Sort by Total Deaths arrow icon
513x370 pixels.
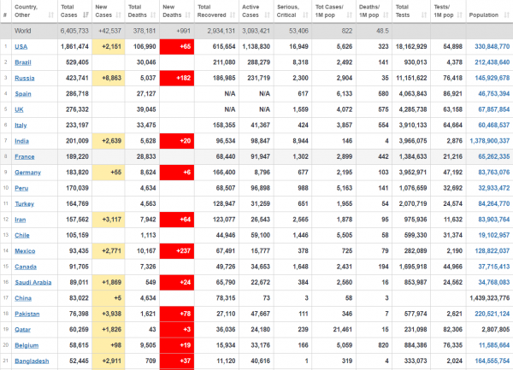153,15
